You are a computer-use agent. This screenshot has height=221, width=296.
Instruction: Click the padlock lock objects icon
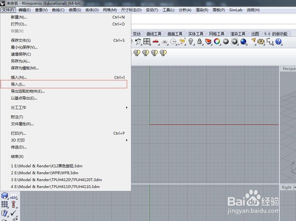coord(199,41)
